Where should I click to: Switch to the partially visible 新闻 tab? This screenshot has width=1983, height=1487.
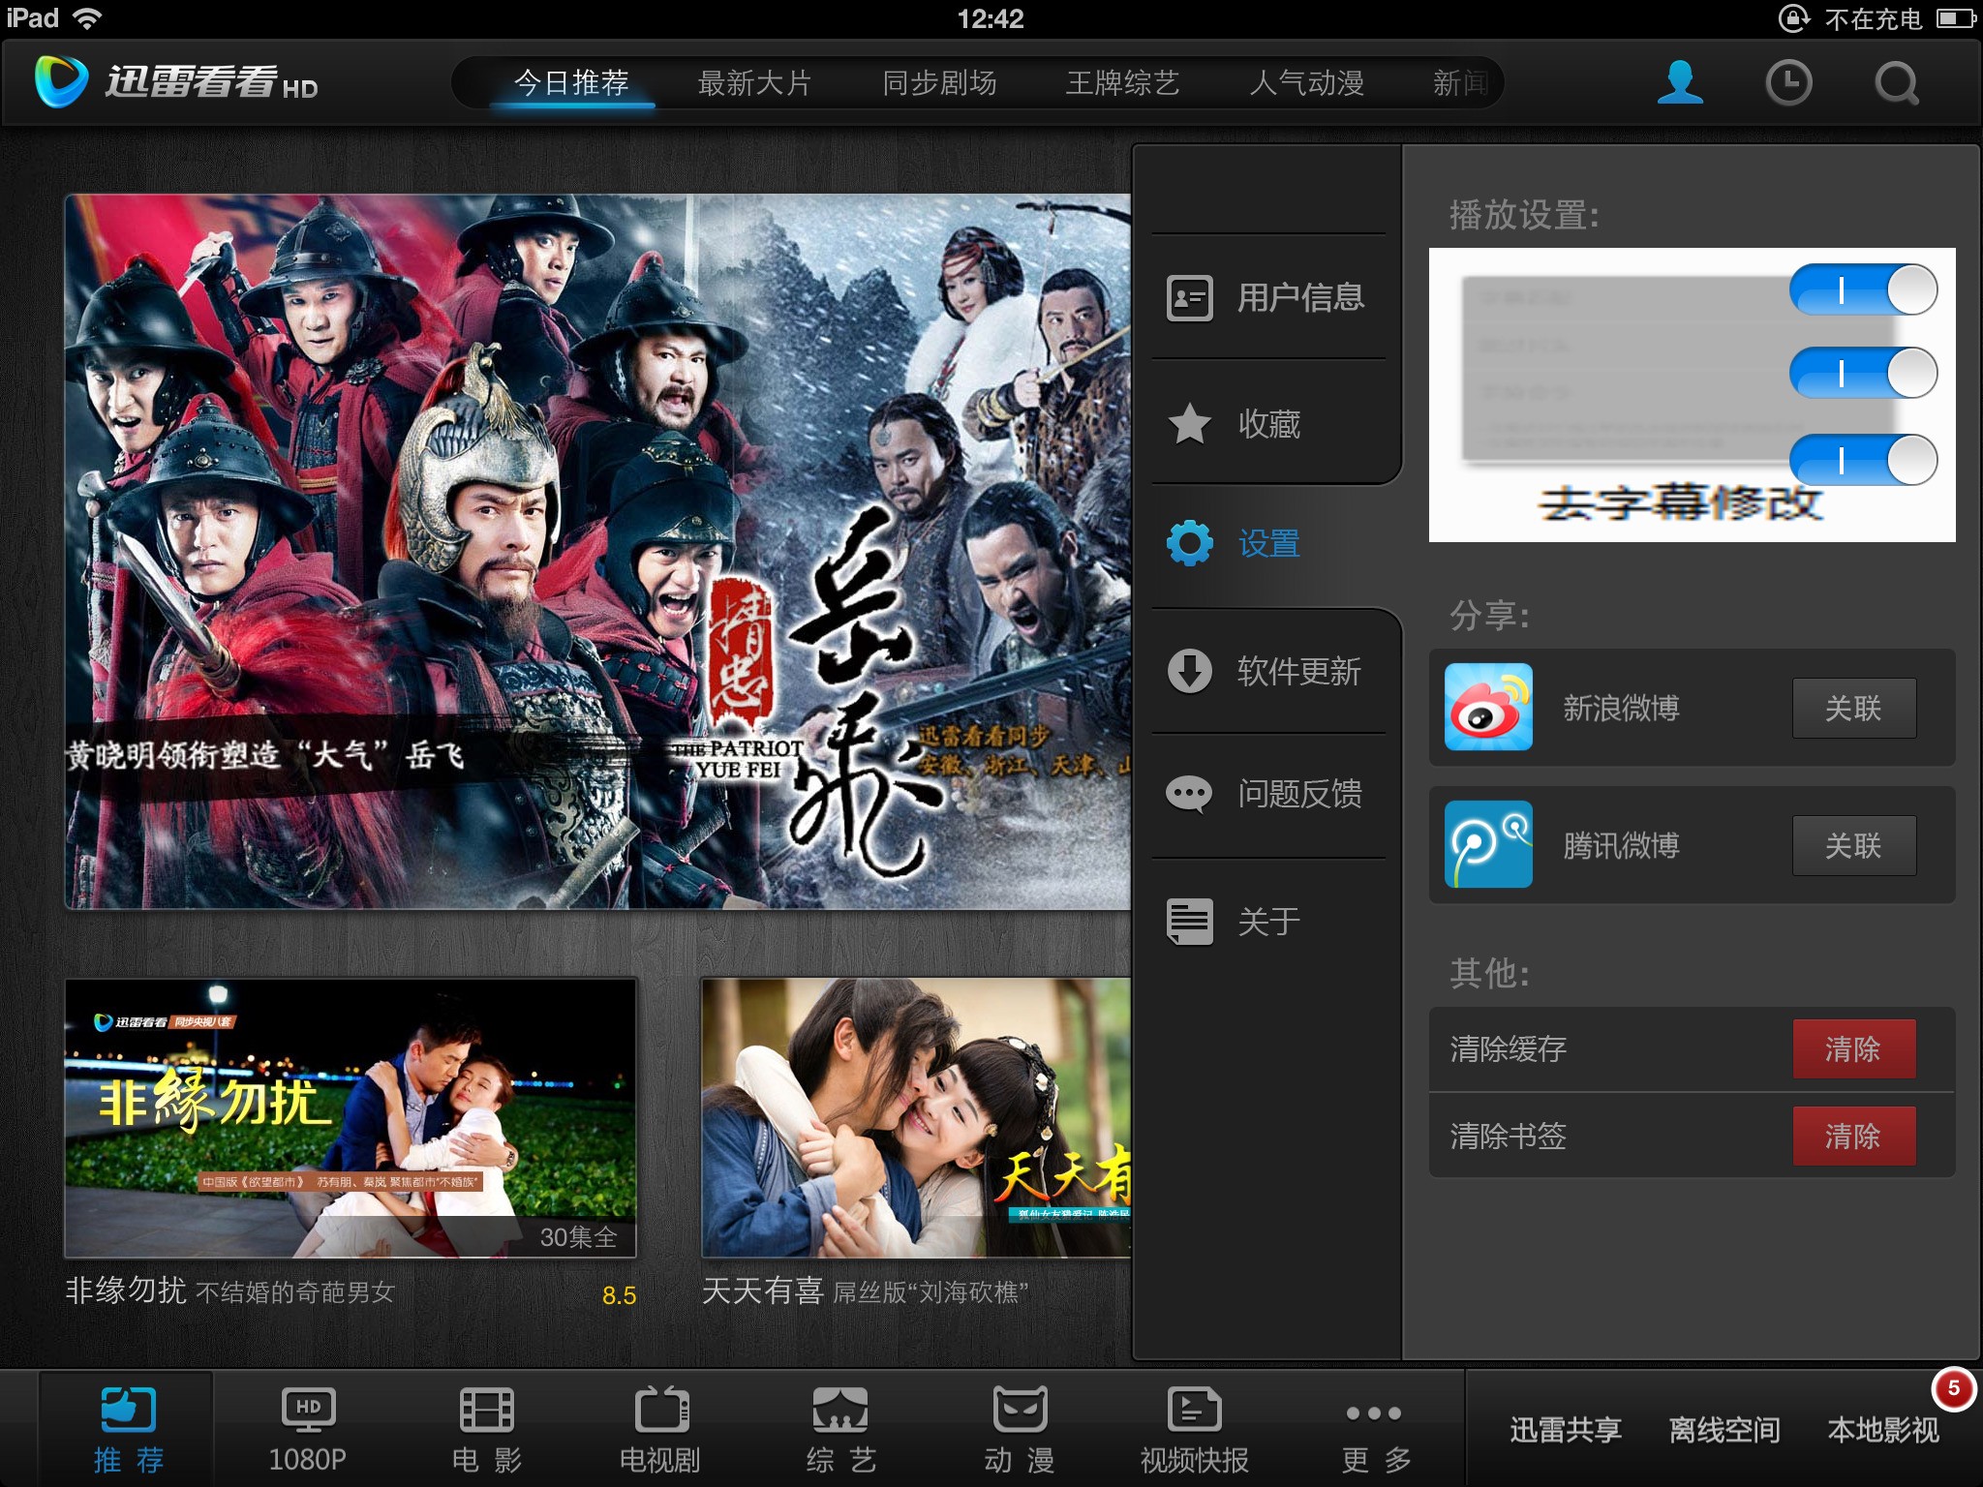[x=1462, y=83]
